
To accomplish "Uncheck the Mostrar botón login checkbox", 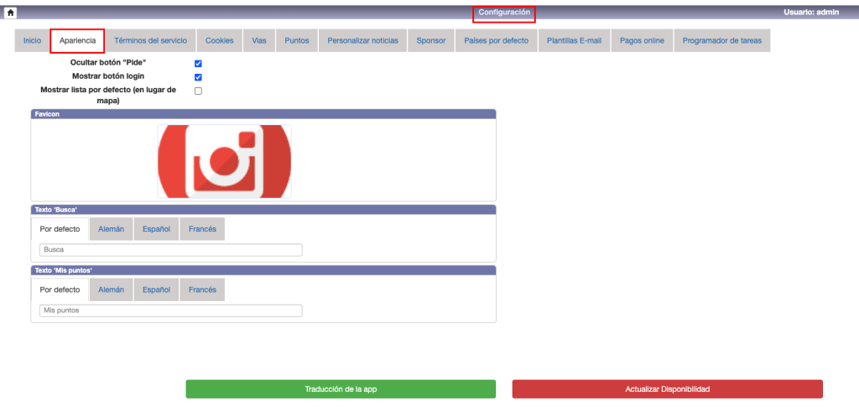I will pos(198,77).
